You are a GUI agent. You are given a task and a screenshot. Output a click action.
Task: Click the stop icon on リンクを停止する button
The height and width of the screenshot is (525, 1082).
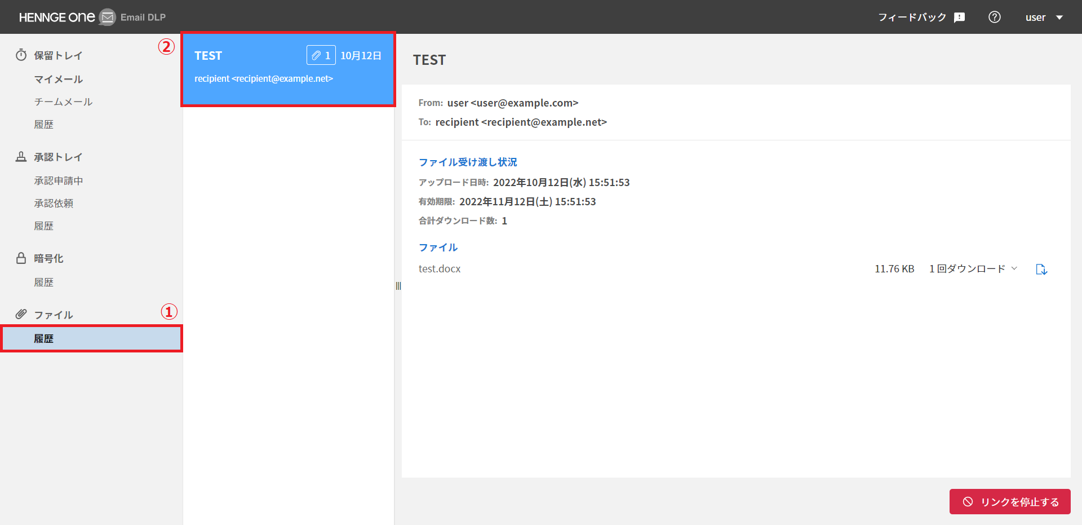(x=968, y=501)
